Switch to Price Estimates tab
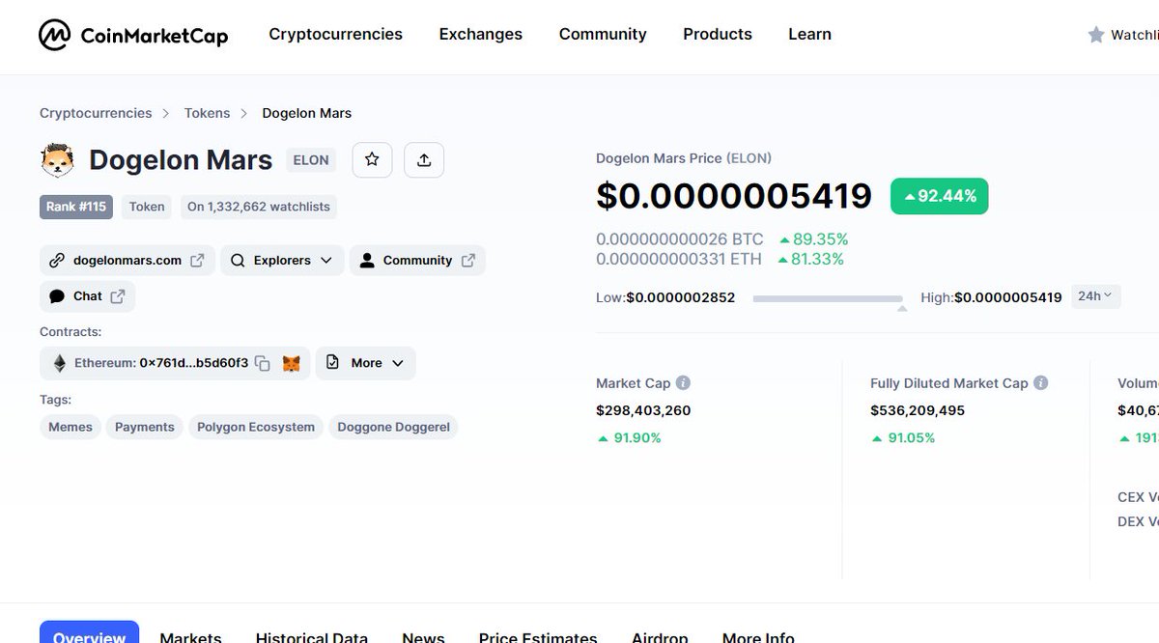 click(x=538, y=637)
